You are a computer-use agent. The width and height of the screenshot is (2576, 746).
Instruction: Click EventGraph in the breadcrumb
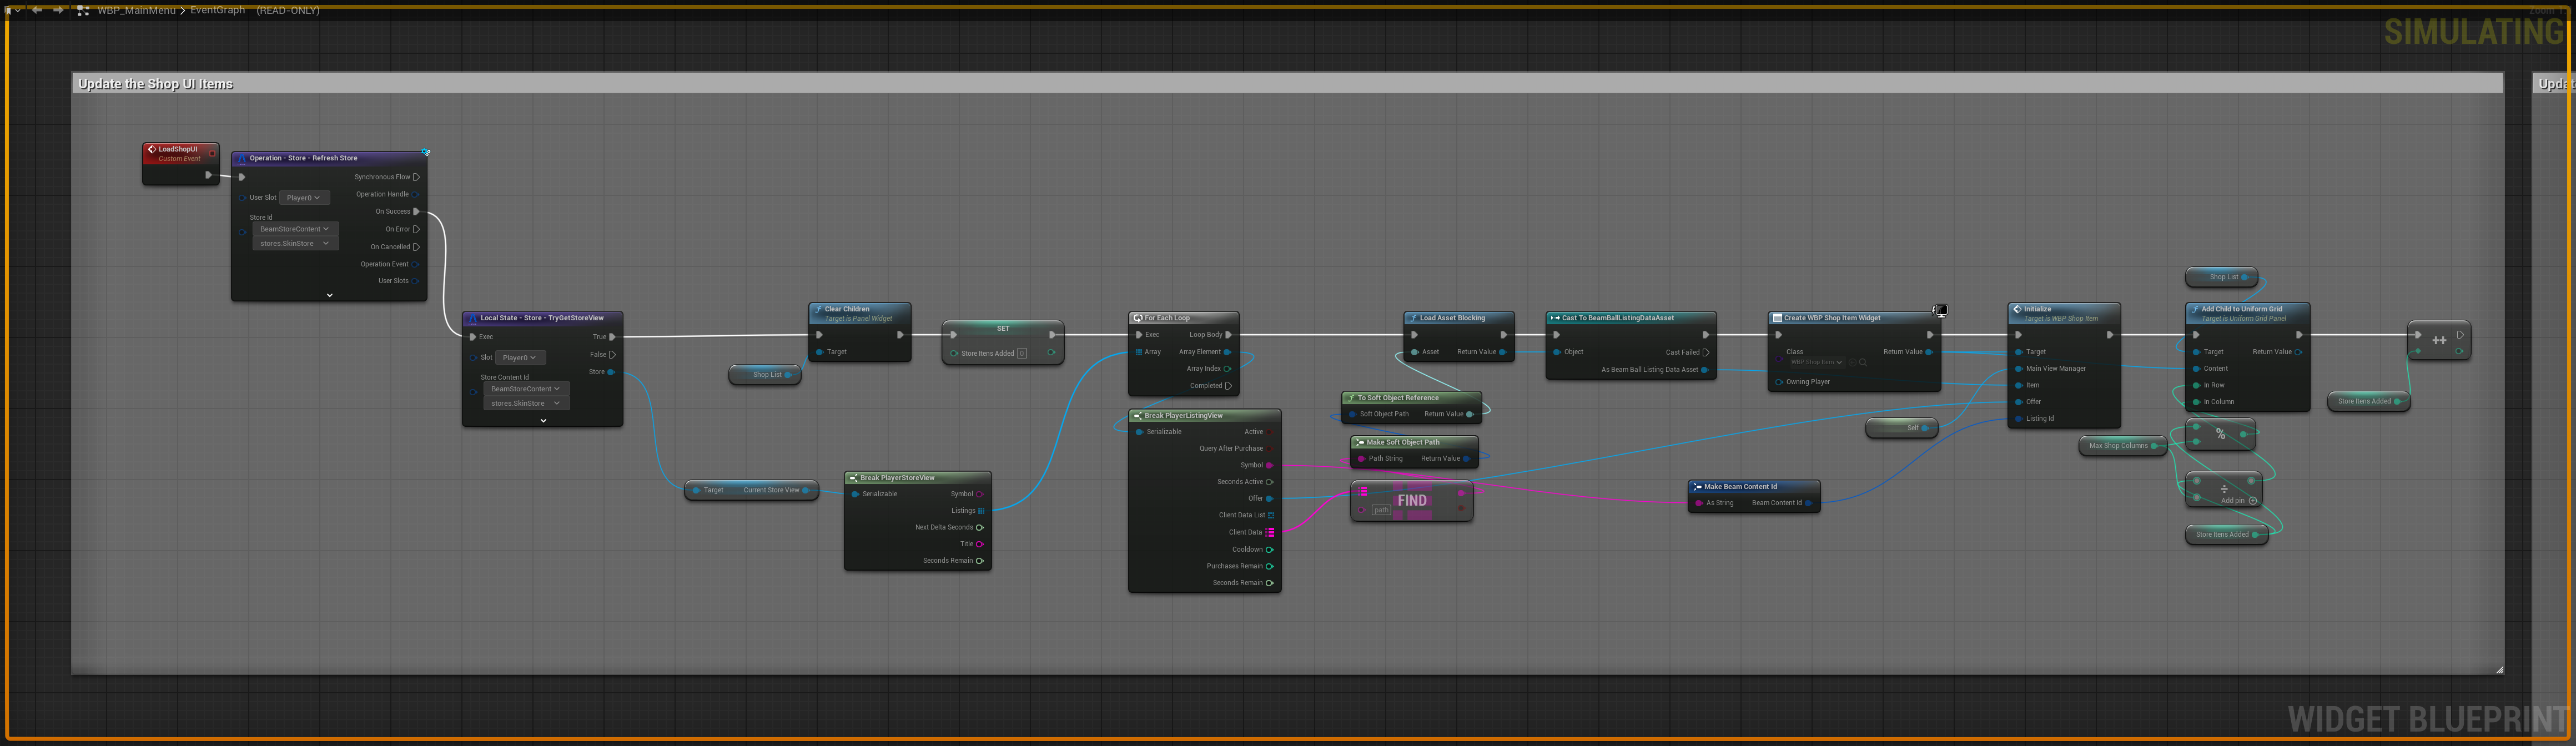click(x=217, y=10)
